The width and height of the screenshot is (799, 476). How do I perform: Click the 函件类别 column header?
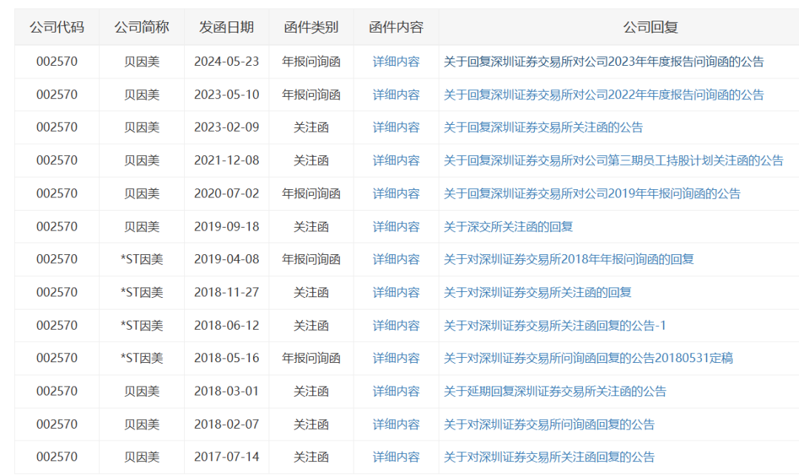[311, 27]
